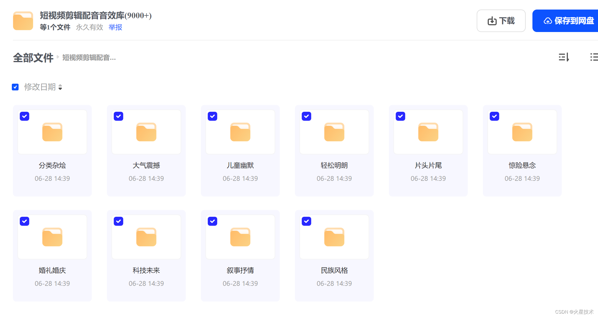Click the 片头片尾 folder name
Screen dimensions: 598x317
point(428,165)
